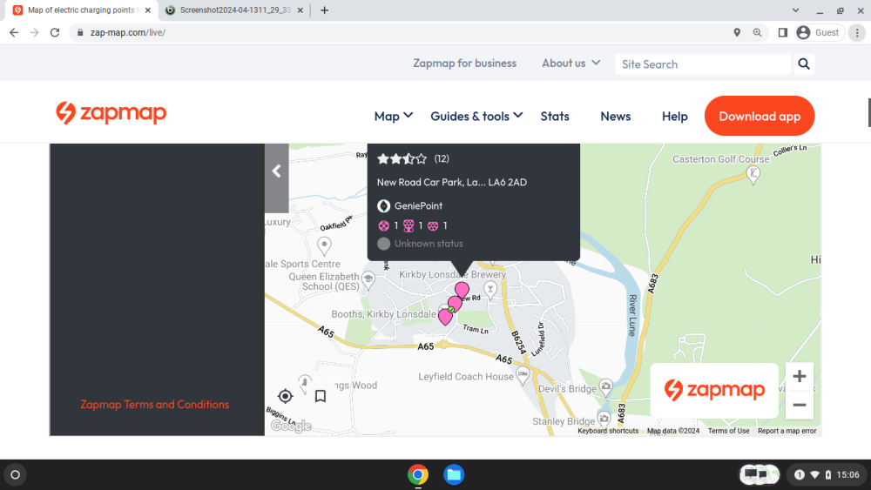Open the Guest profile menu

pyautogui.click(x=818, y=33)
